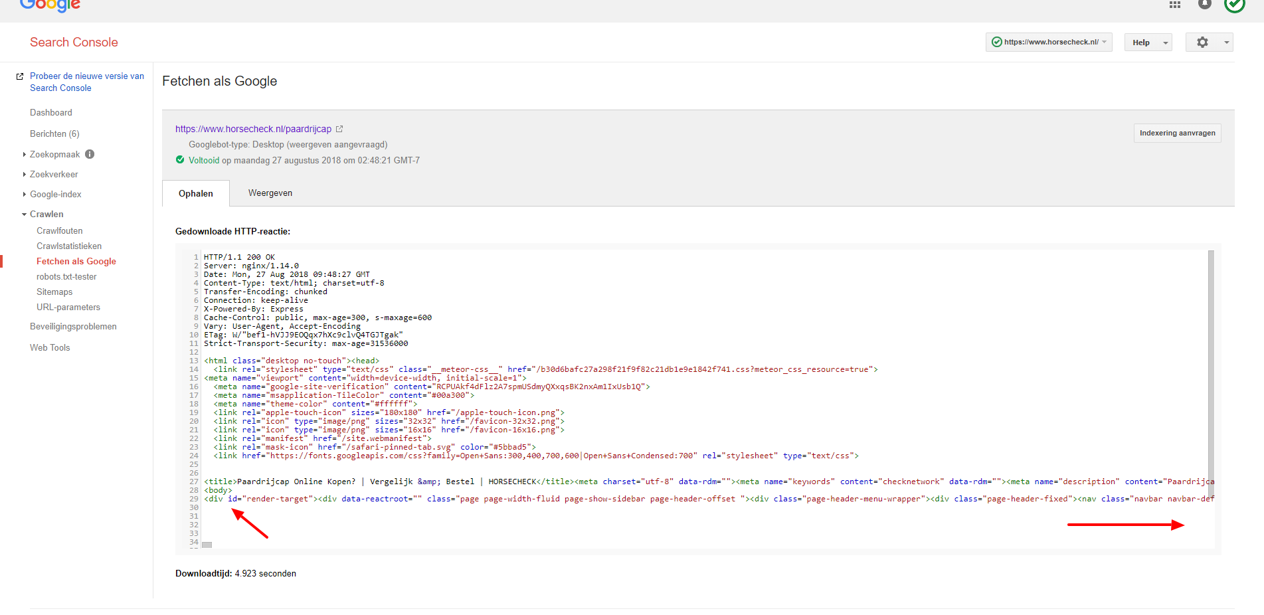Click the Strict-Transport-Security header line
The width and height of the screenshot is (1264, 615).
(x=306, y=343)
